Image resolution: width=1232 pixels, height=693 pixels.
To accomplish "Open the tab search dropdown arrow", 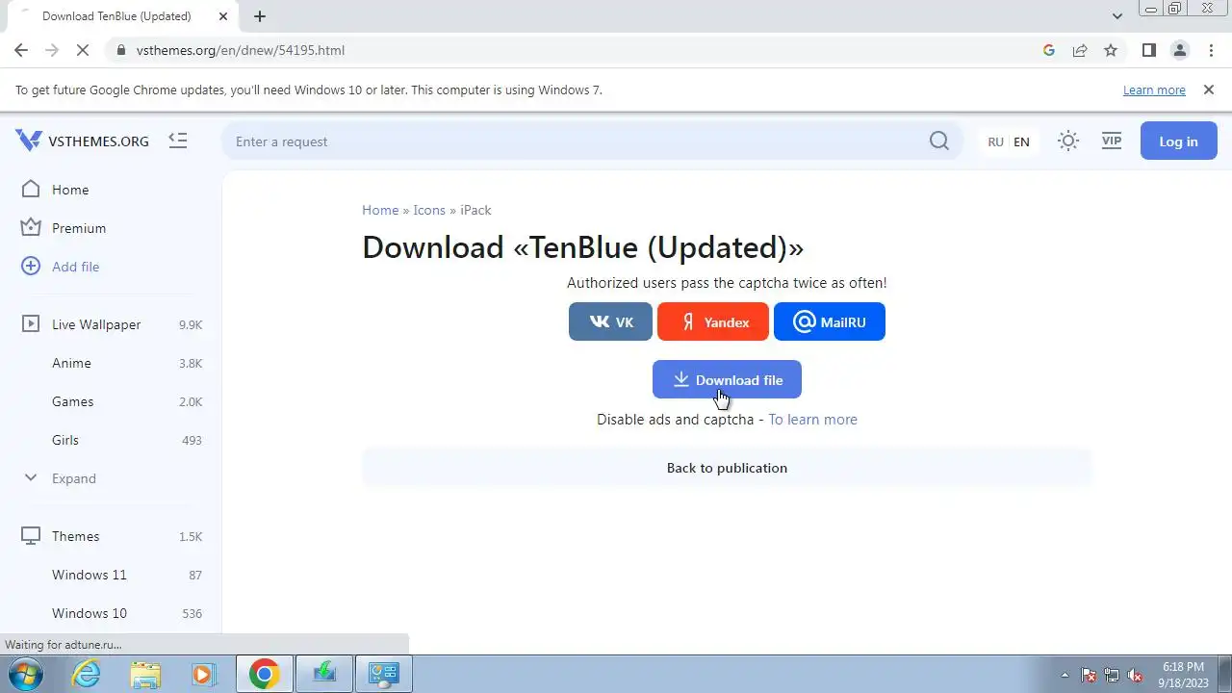I will click(x=1116, y=16).
